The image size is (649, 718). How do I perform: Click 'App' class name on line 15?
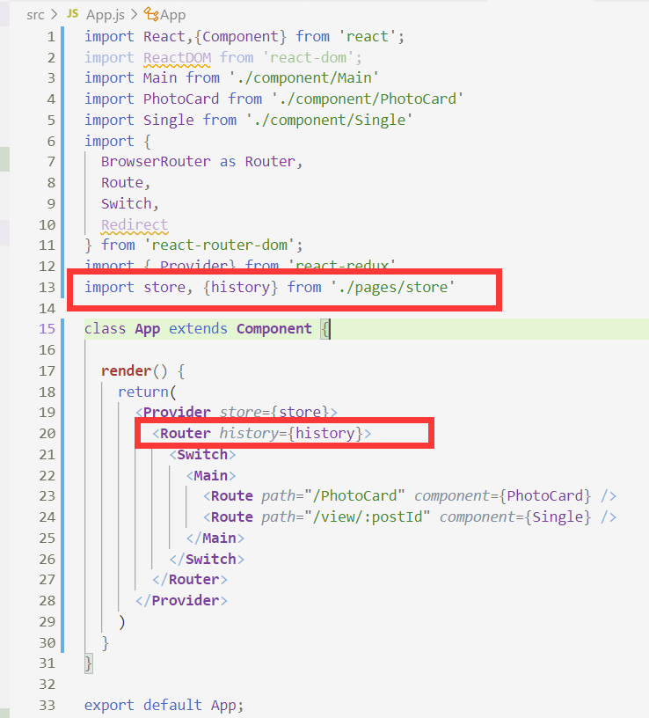(148, 329)
